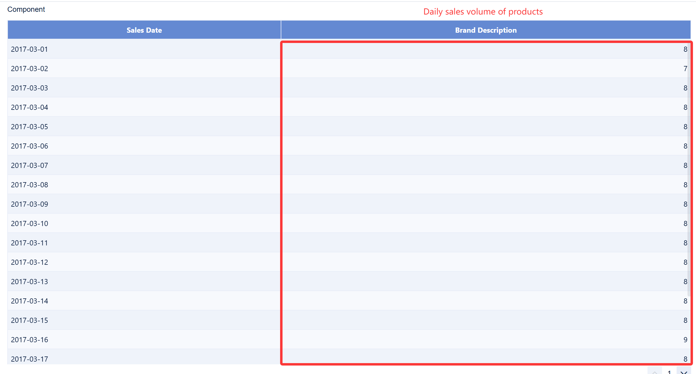Select the 2017-03-17 date cell

click(29, 359)
